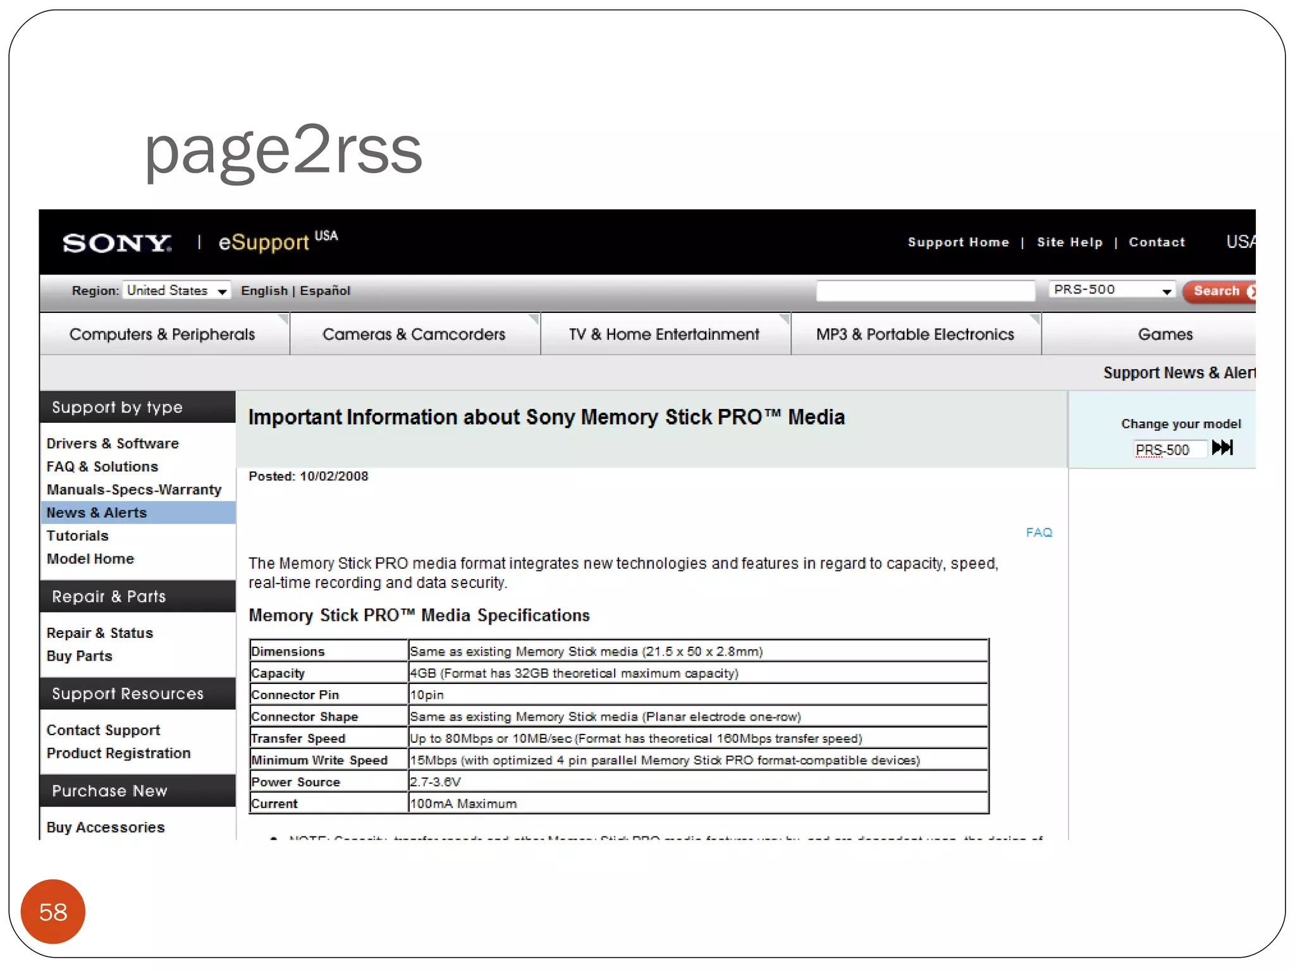Click the search text input field
Image resolution: width=1295 pixels, height=971 pixels.
[x=925, y=291]
